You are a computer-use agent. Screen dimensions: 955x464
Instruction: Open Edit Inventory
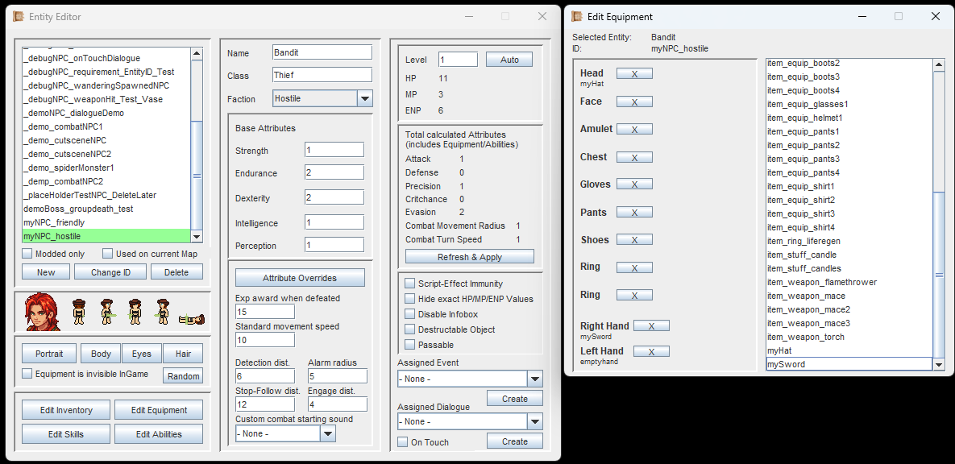point(66,410)
